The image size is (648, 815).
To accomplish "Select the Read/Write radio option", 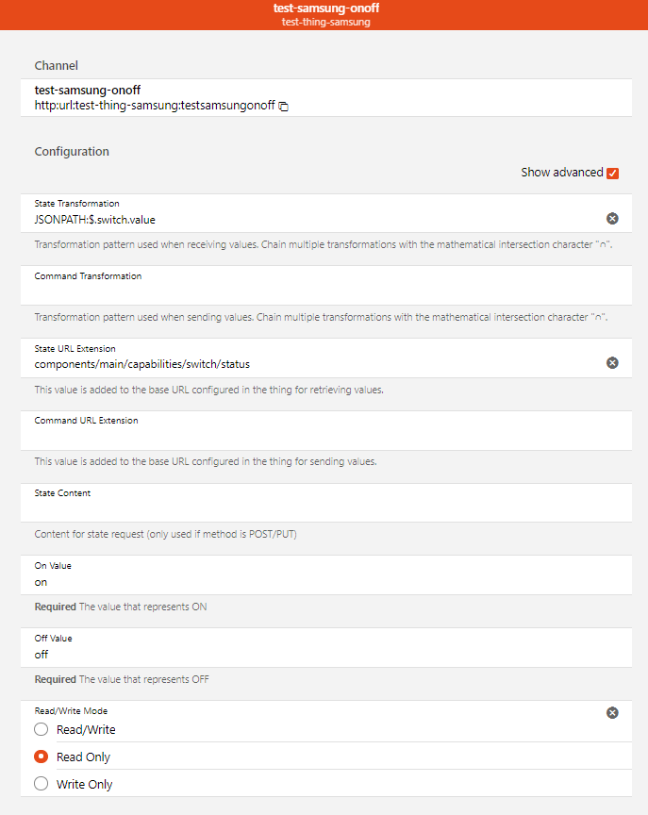I will click(x=42, y=729).
